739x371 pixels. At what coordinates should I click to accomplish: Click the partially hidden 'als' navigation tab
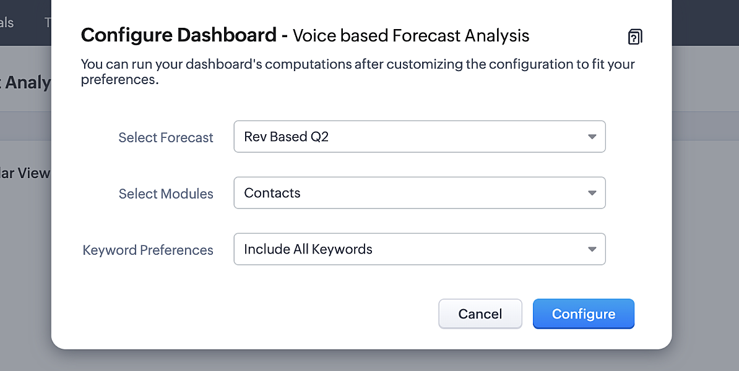pos(7,23)
